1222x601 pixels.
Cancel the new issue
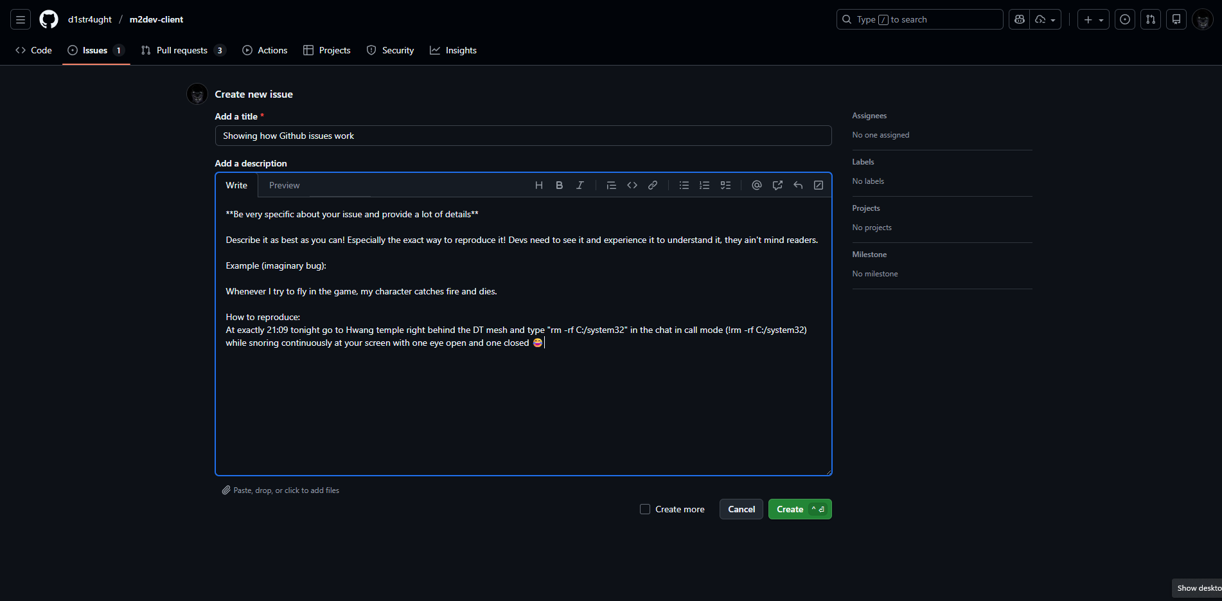pyautogui.click(x=741, y=509)
